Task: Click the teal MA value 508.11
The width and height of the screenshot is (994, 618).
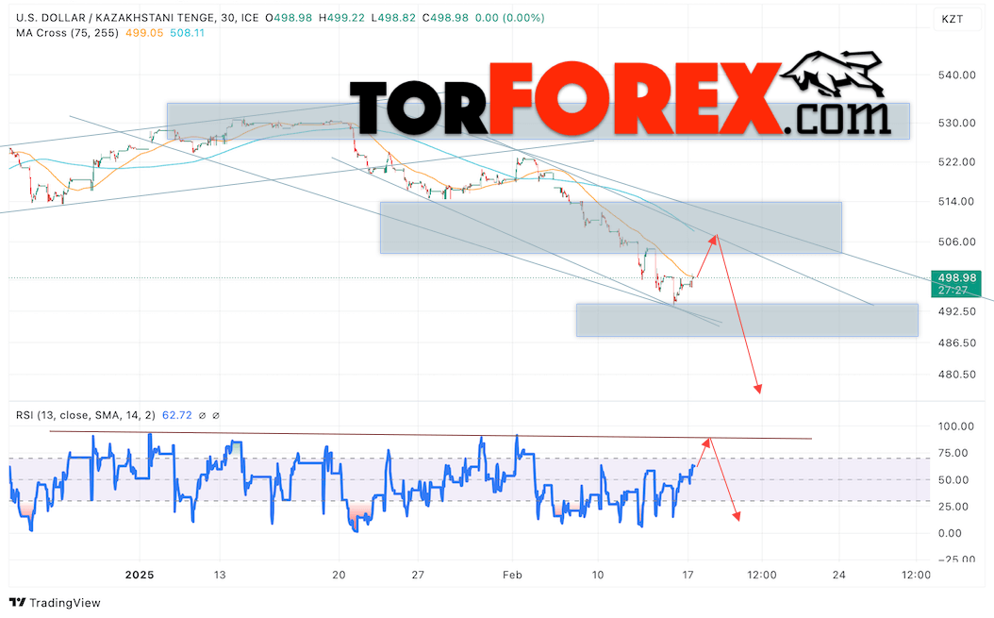Action: 187,33
